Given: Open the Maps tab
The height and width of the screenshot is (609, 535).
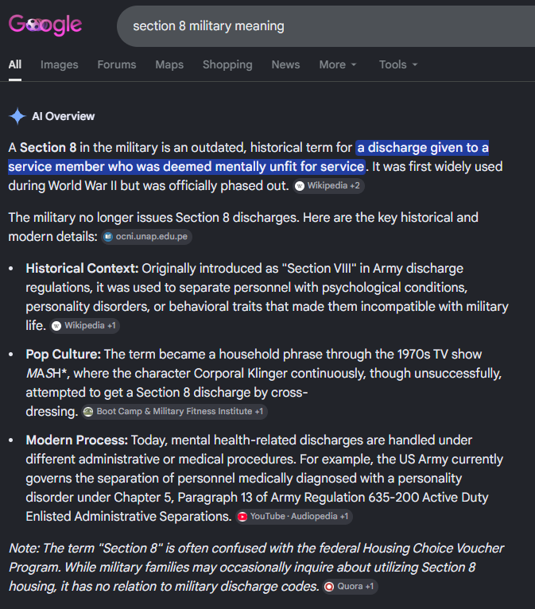Looking at the screenshot, I should (169, 64).
